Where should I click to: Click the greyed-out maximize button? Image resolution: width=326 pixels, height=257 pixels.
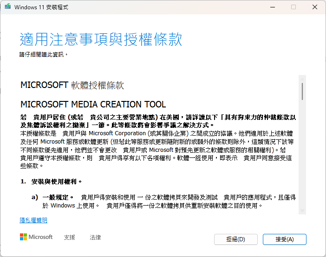293,7
